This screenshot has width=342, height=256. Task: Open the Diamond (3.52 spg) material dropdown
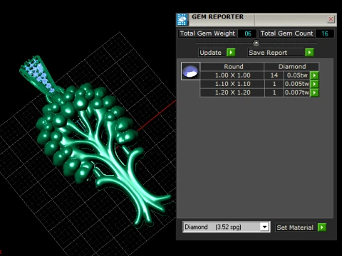(264, 227)
